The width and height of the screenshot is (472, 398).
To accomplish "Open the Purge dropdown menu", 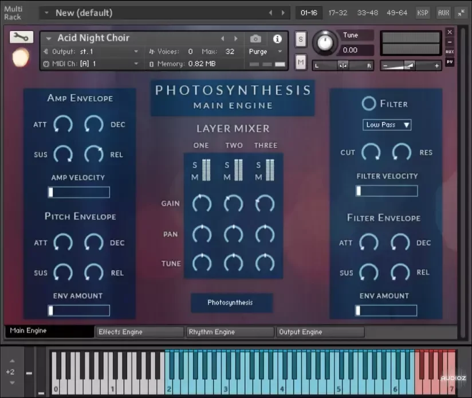I will coord(280,52).
